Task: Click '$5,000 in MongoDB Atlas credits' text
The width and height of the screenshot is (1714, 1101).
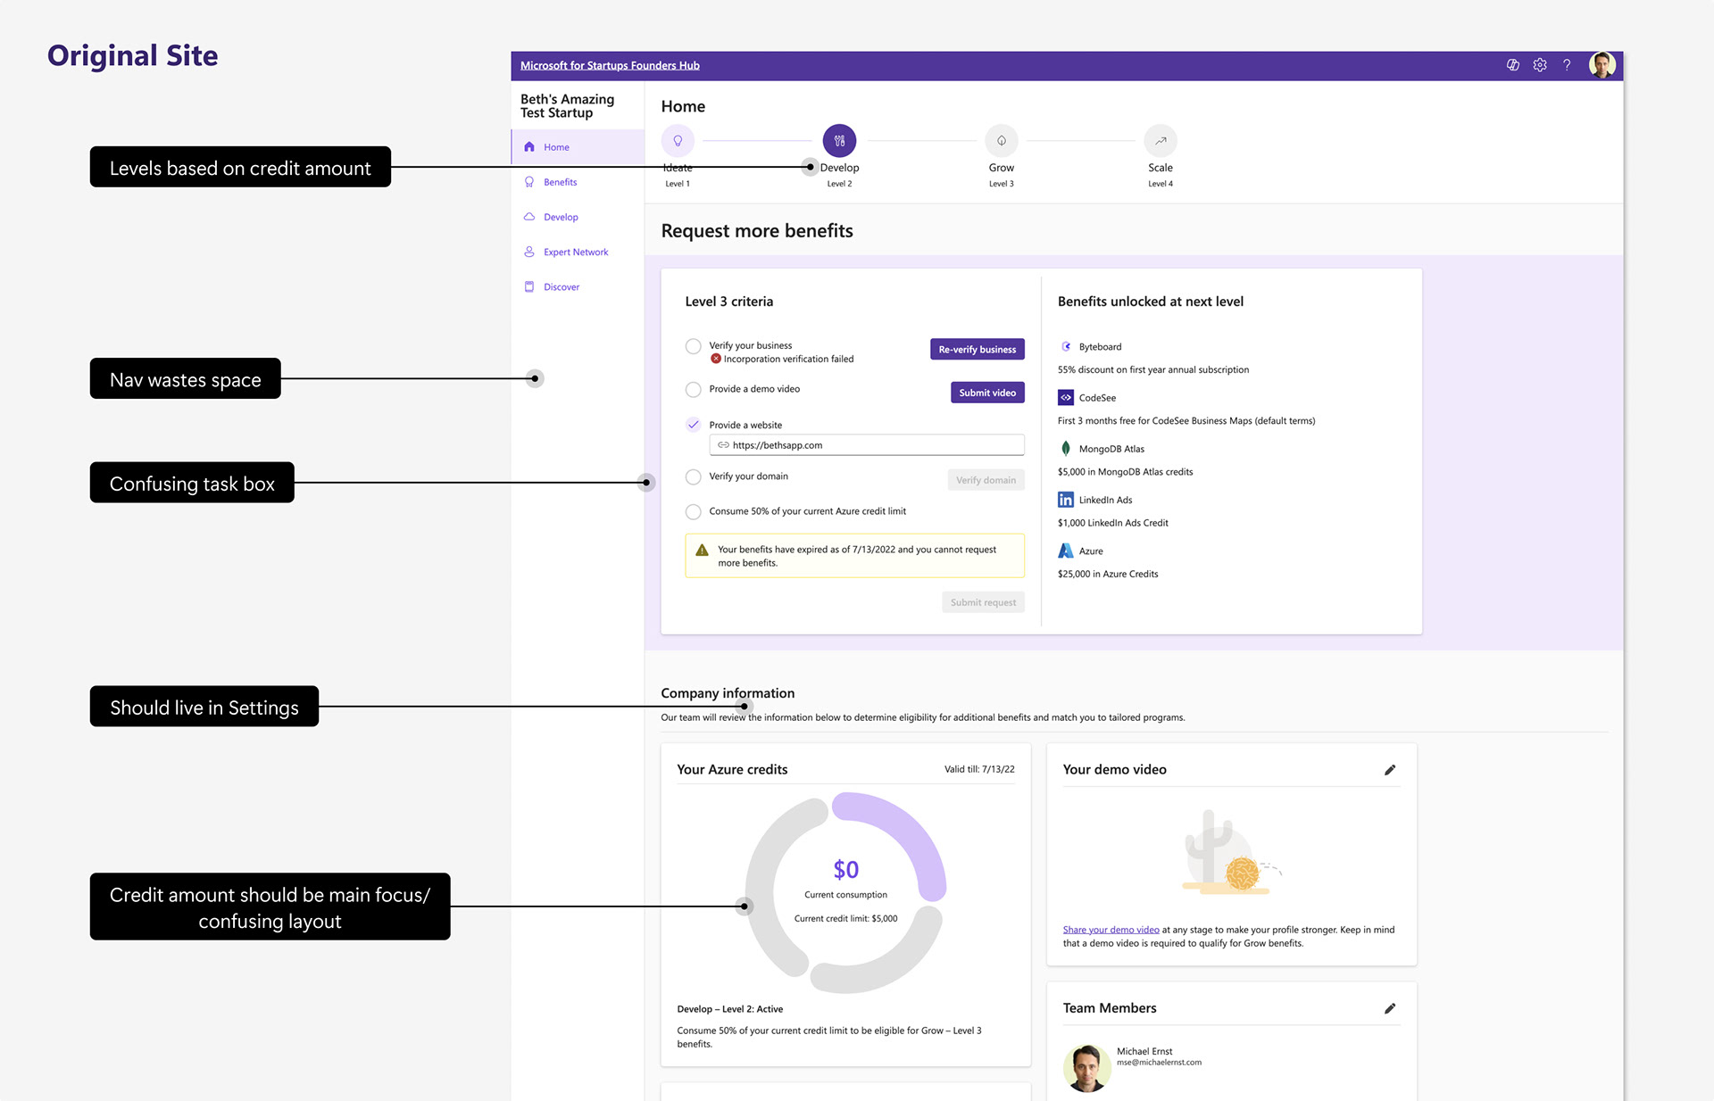Action: point(1125,472)
